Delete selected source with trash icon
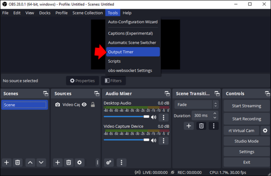The width and height of the screenshot is (271, 176). 69,162
